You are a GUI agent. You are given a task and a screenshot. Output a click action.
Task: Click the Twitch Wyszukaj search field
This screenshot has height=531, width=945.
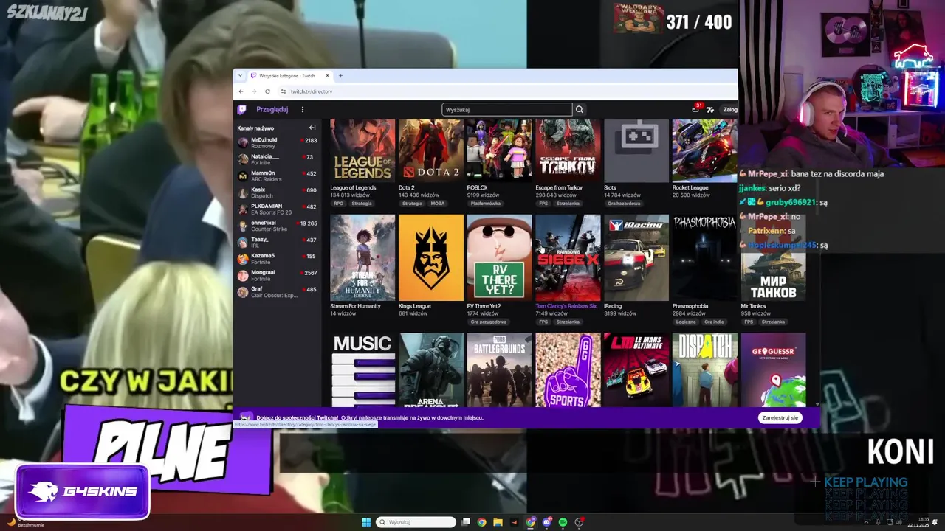507,109
